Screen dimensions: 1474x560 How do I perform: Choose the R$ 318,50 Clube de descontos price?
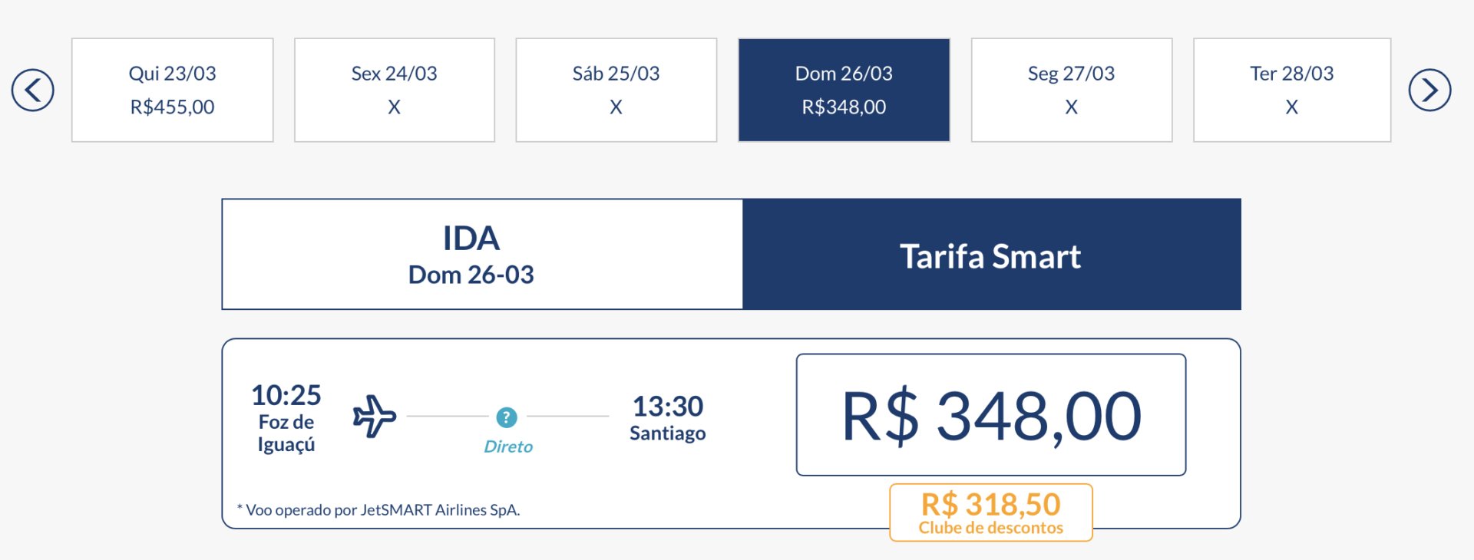pos(991,512)
